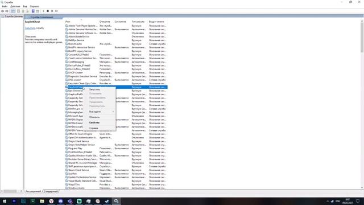
Task: Open the Файл menu
Action: [x=5, y=6]
